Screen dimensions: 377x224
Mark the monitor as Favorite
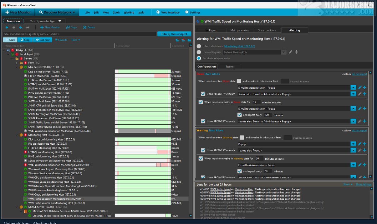point(61,40)
